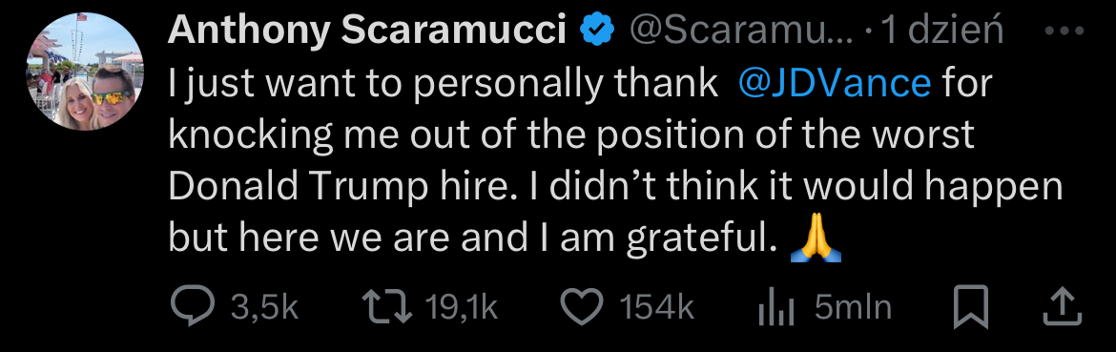This screenshot has width=1116, height=352.
Task: Repost the tweet using the retweet arrows icon
Action: click(386, 308)
